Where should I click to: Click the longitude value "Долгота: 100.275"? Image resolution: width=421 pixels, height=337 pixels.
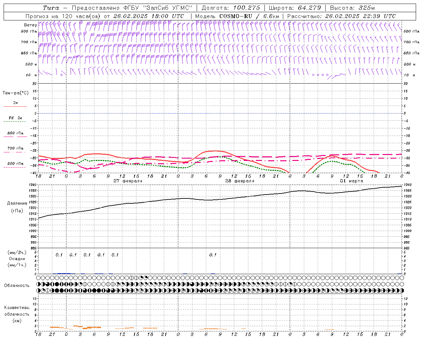coord(231,8)
